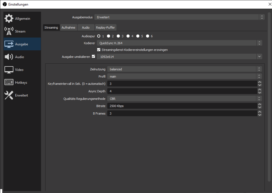This screenshot has width=272, height=193.
Task: Open Audio speaker icon settings
Action: coord(9,57)
